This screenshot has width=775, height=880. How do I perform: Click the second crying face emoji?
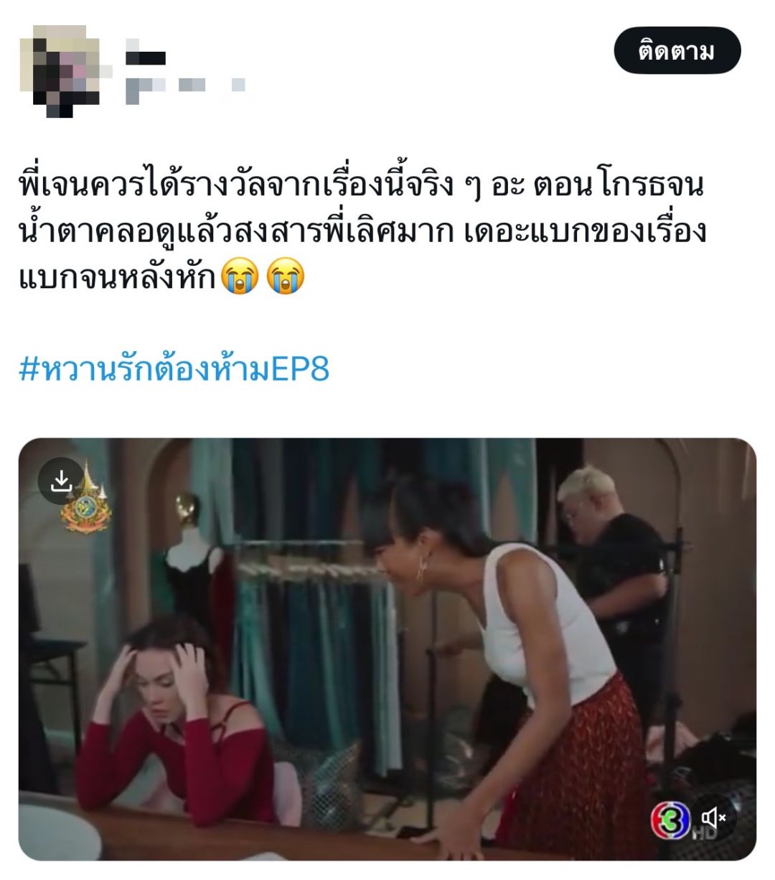pos(286,276)
